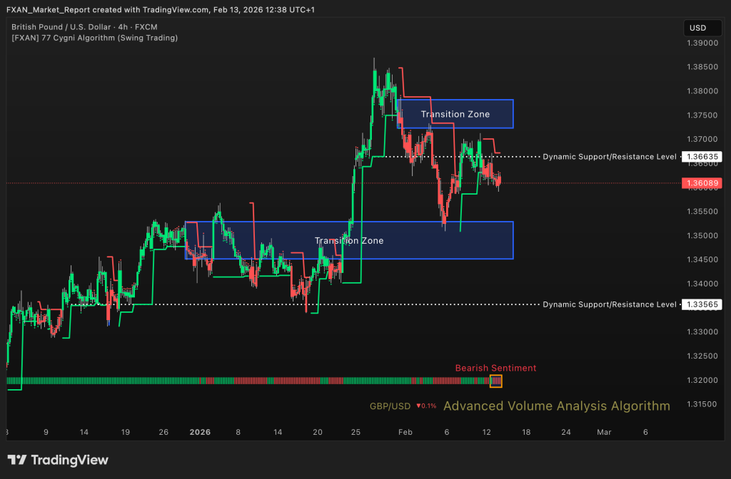Click the Feb date on time axis

[x=405, y=432]
